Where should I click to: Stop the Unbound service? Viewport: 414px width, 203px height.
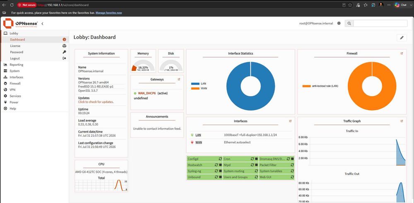[x=220, y=177]
